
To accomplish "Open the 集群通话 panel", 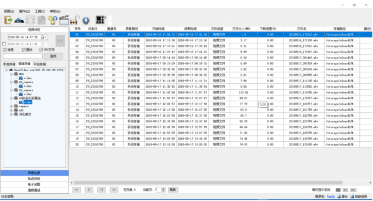I will [x=34, y=190].
